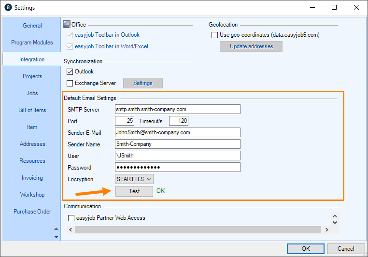The width and height of the screenshot is (368, 257).
Task: Select the Invoicing tab
Action: (x=32, y=178)
